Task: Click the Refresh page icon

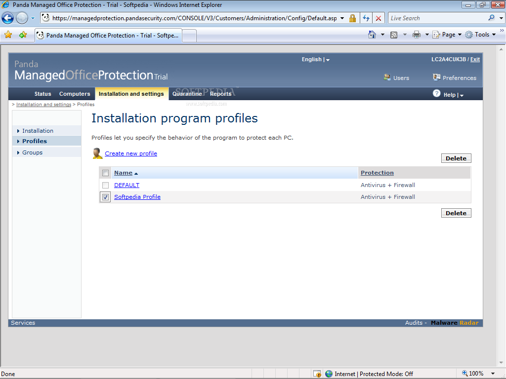Action: pos(366,18)
